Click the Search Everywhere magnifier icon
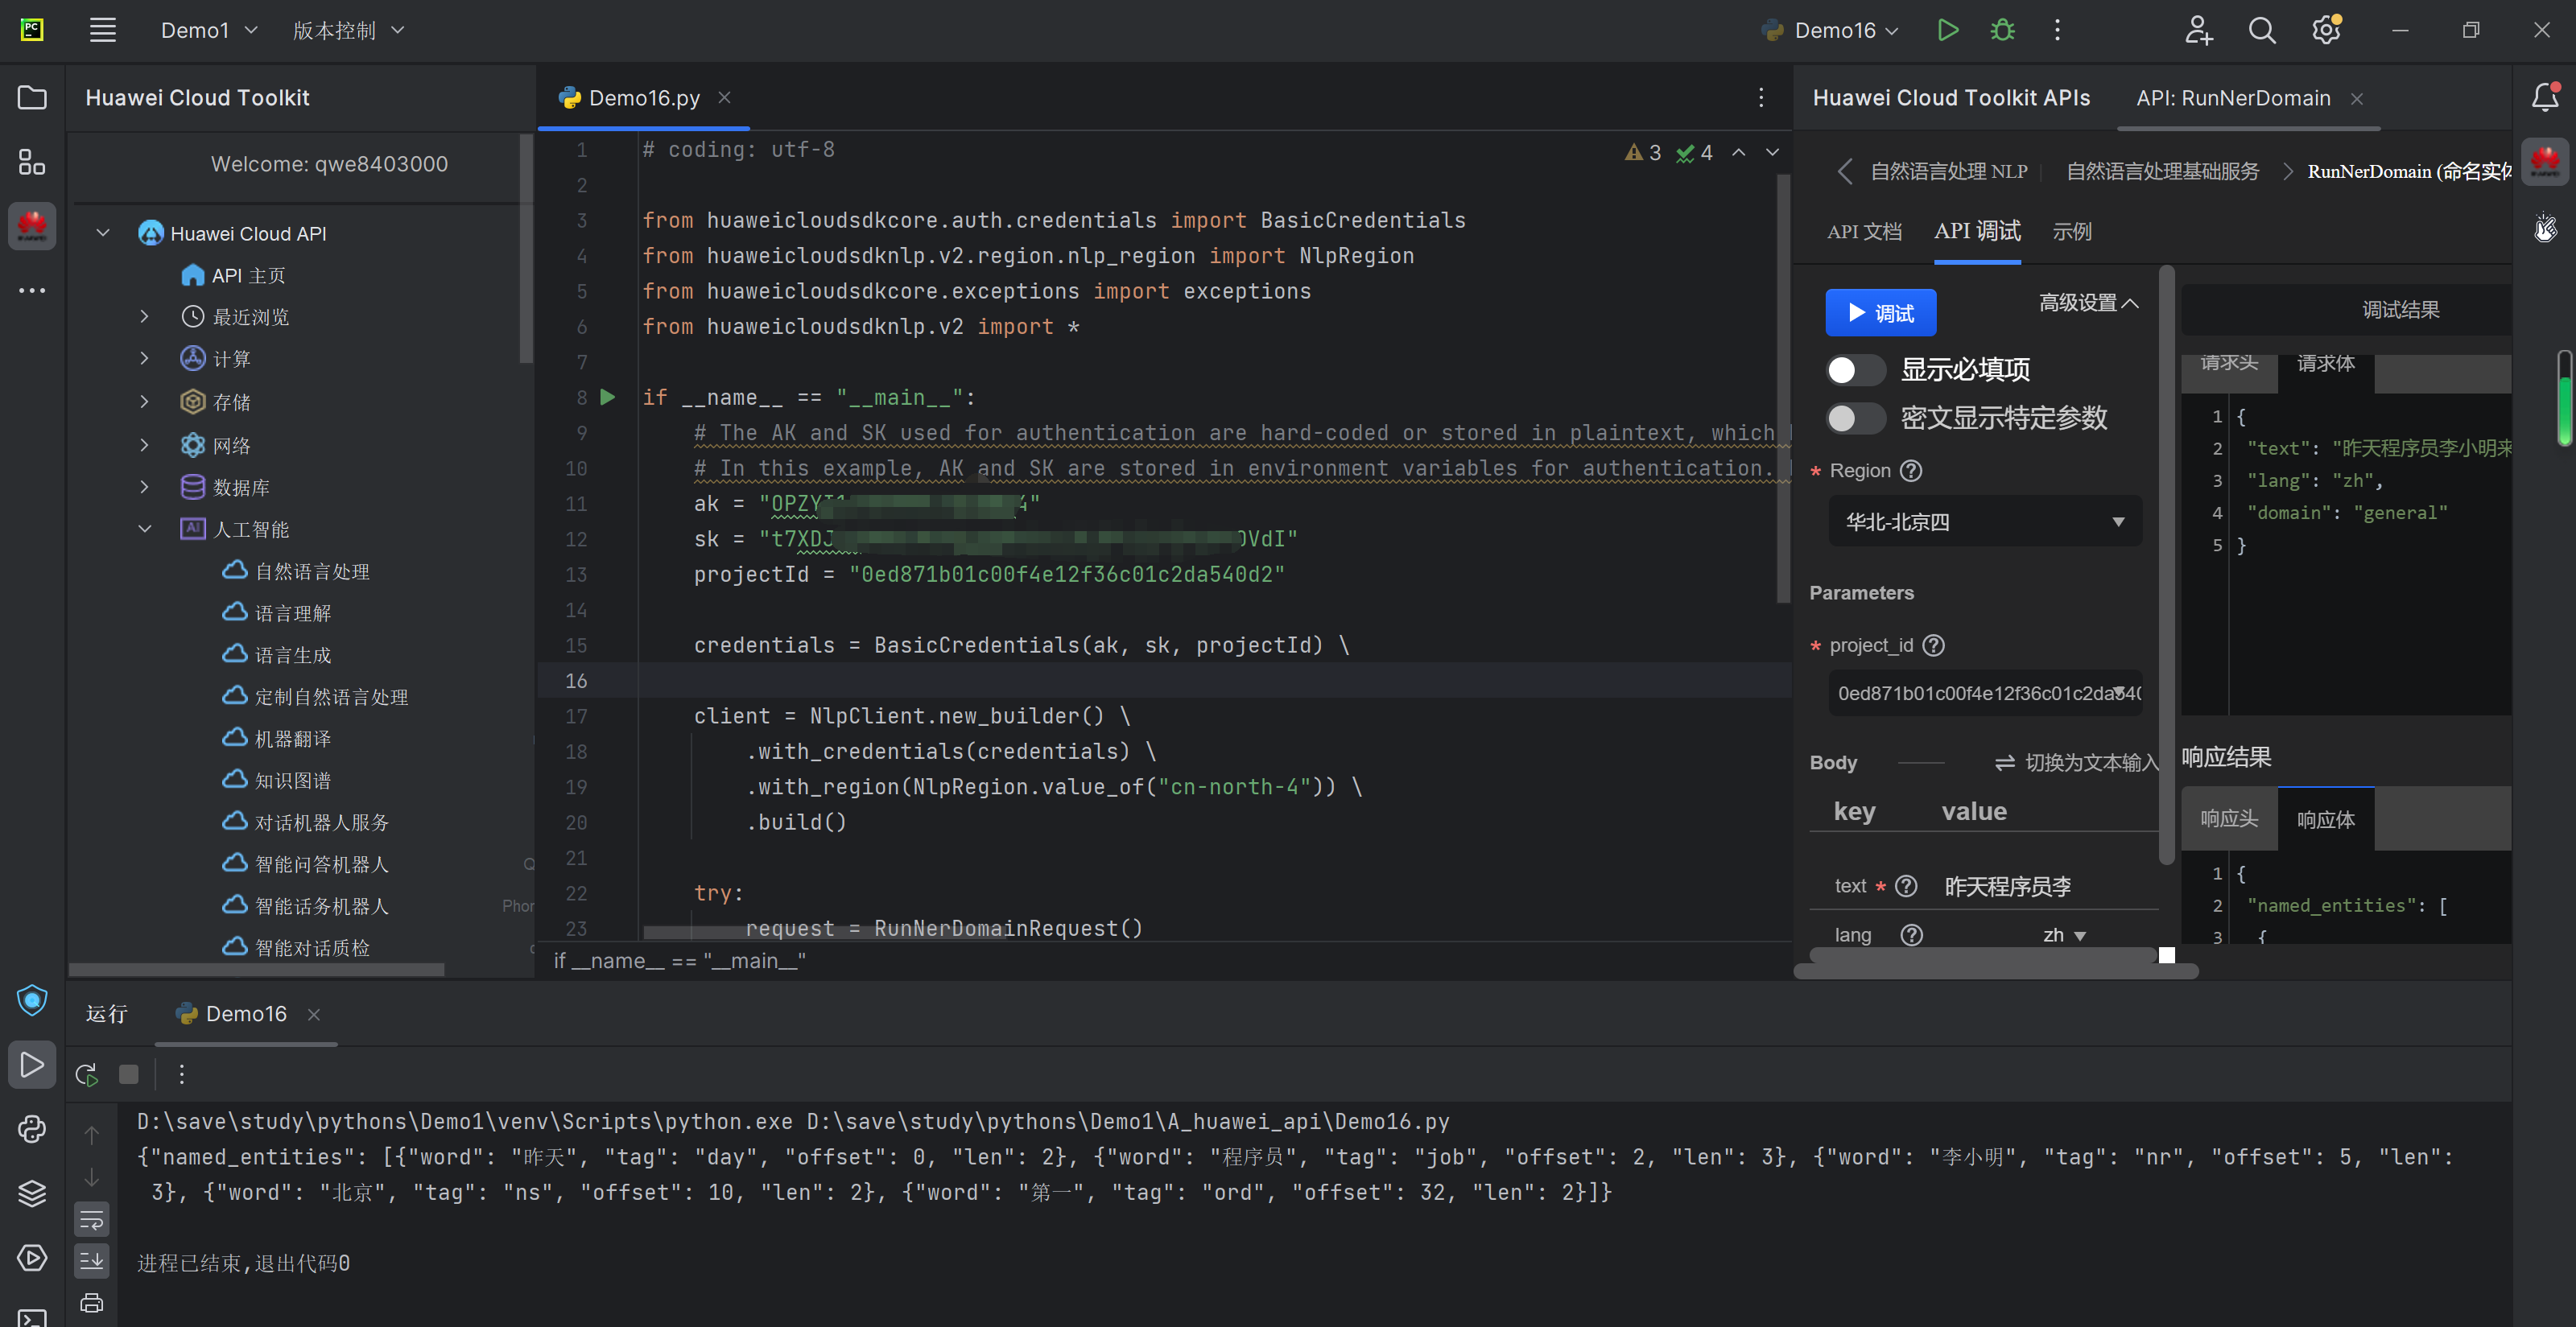Screen dimensions: 2576x1327 click(2262, 30)
